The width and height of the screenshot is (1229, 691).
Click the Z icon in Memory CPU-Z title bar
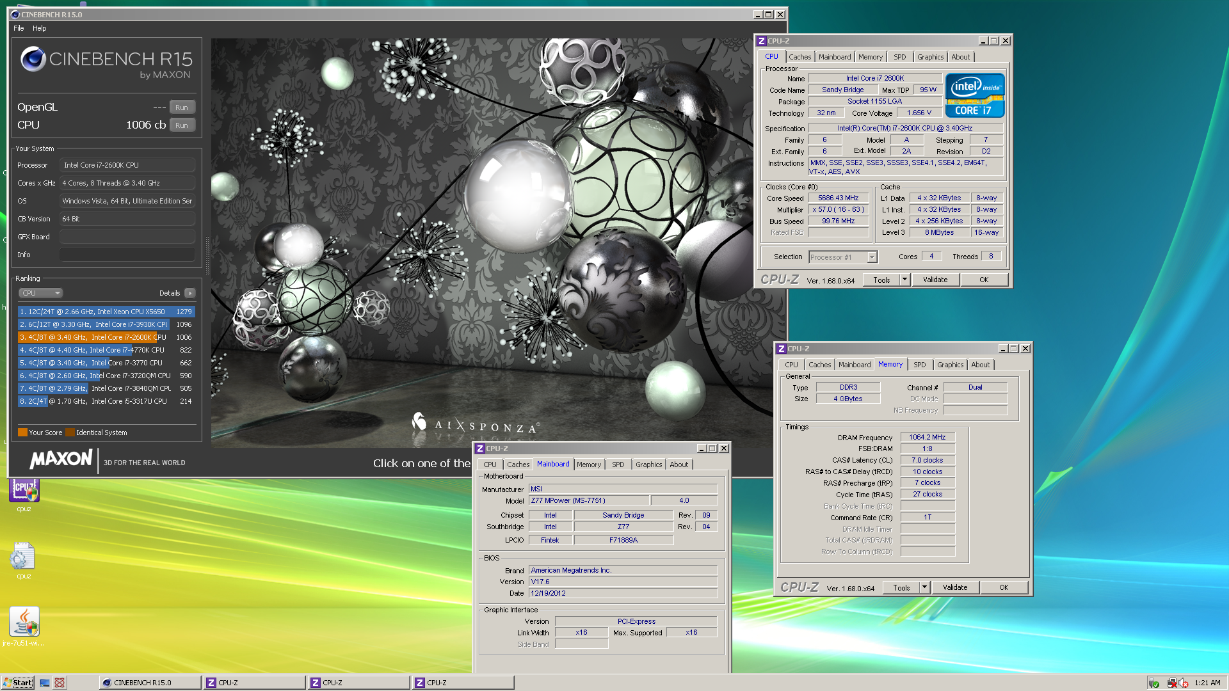click(x=781, y=349)
